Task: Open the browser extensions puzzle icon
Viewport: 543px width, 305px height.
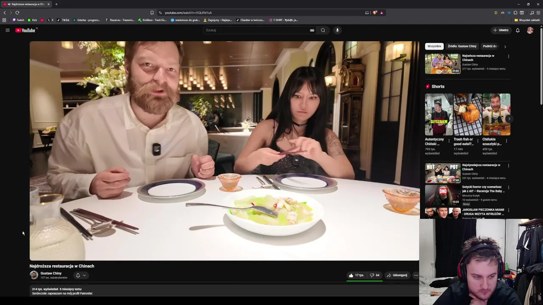Action: point(515,13)
